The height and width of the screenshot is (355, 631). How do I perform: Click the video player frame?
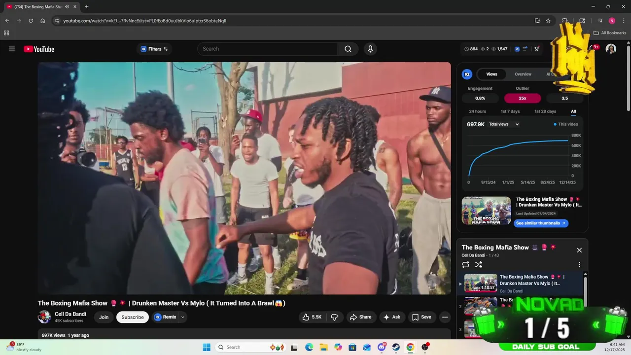pos(245,178)
